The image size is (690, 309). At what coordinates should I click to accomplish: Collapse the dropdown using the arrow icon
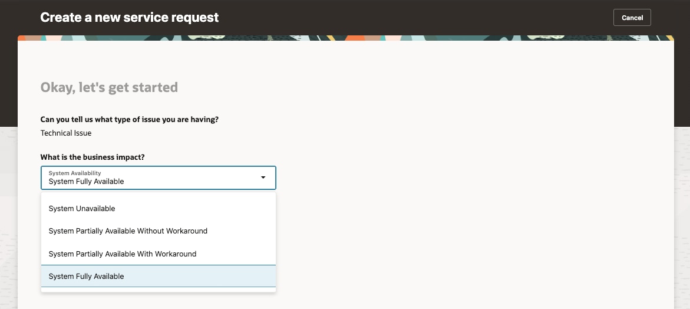coord(263,177)
